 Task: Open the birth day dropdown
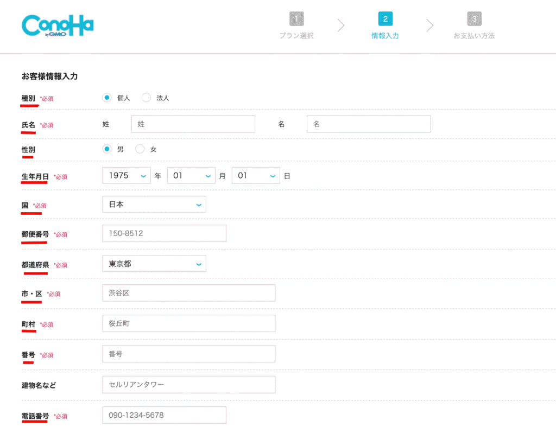click(x=256, y=176)
